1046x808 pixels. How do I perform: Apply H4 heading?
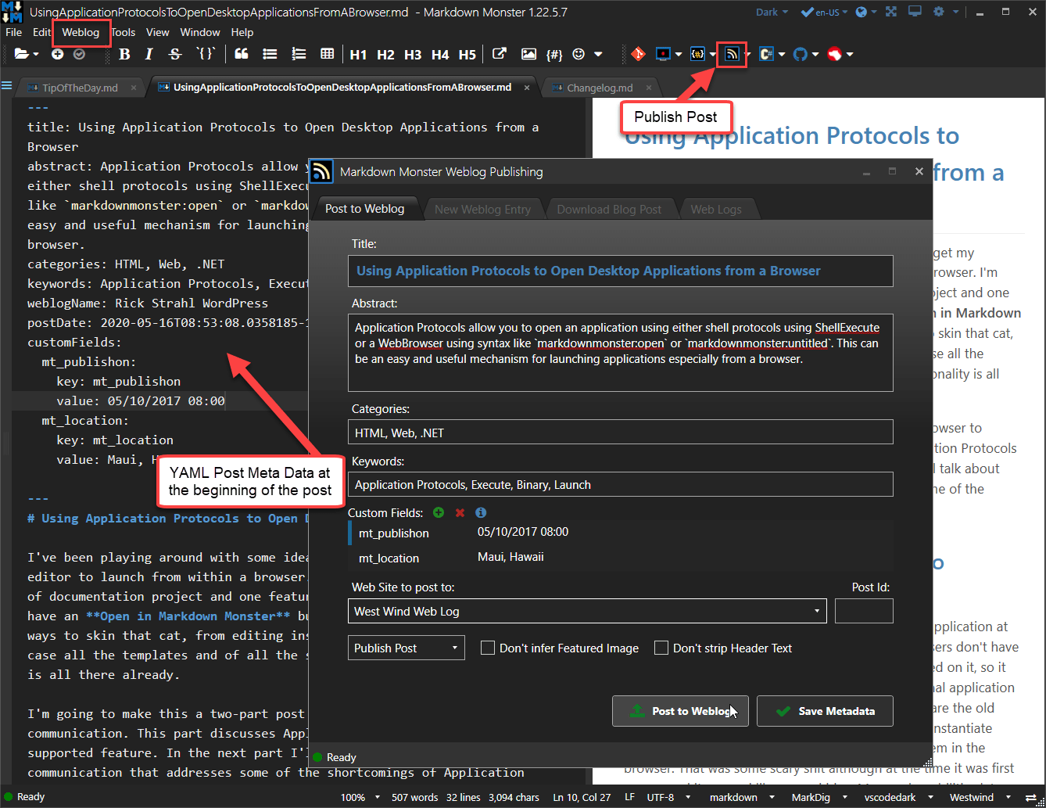[x=440, y=54]
